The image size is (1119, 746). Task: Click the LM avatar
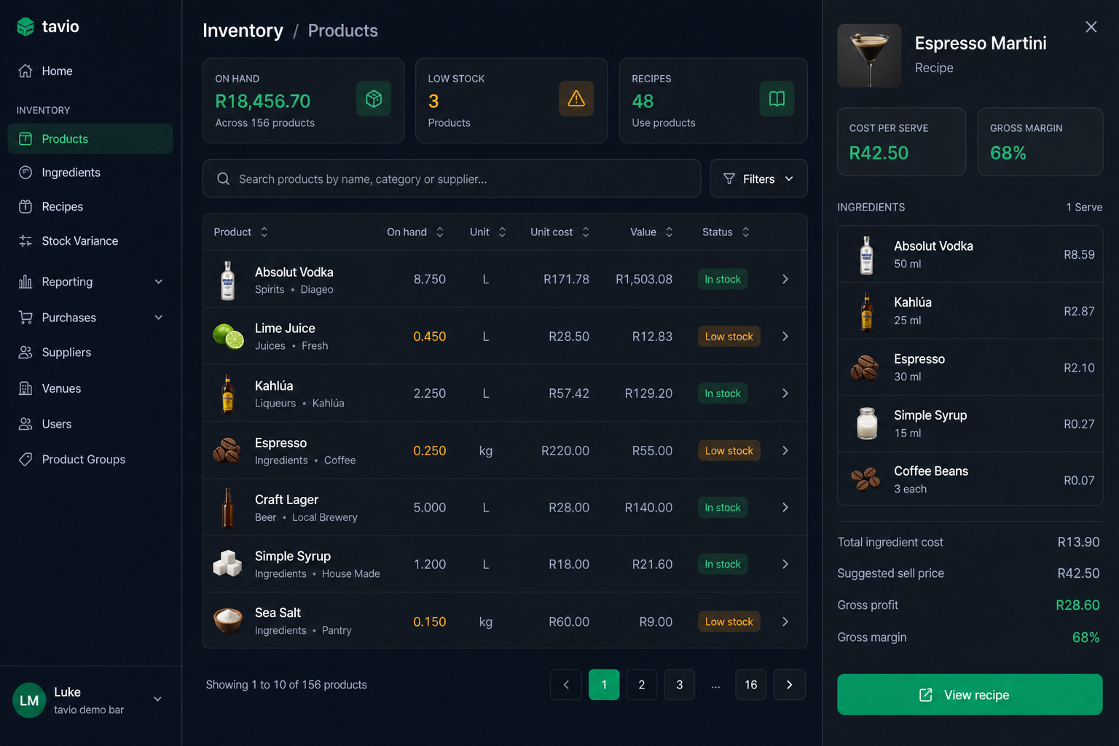click(29, 700)
